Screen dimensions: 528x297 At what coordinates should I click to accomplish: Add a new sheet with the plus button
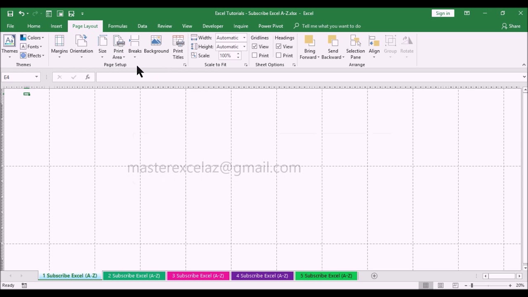pos(374,276)
